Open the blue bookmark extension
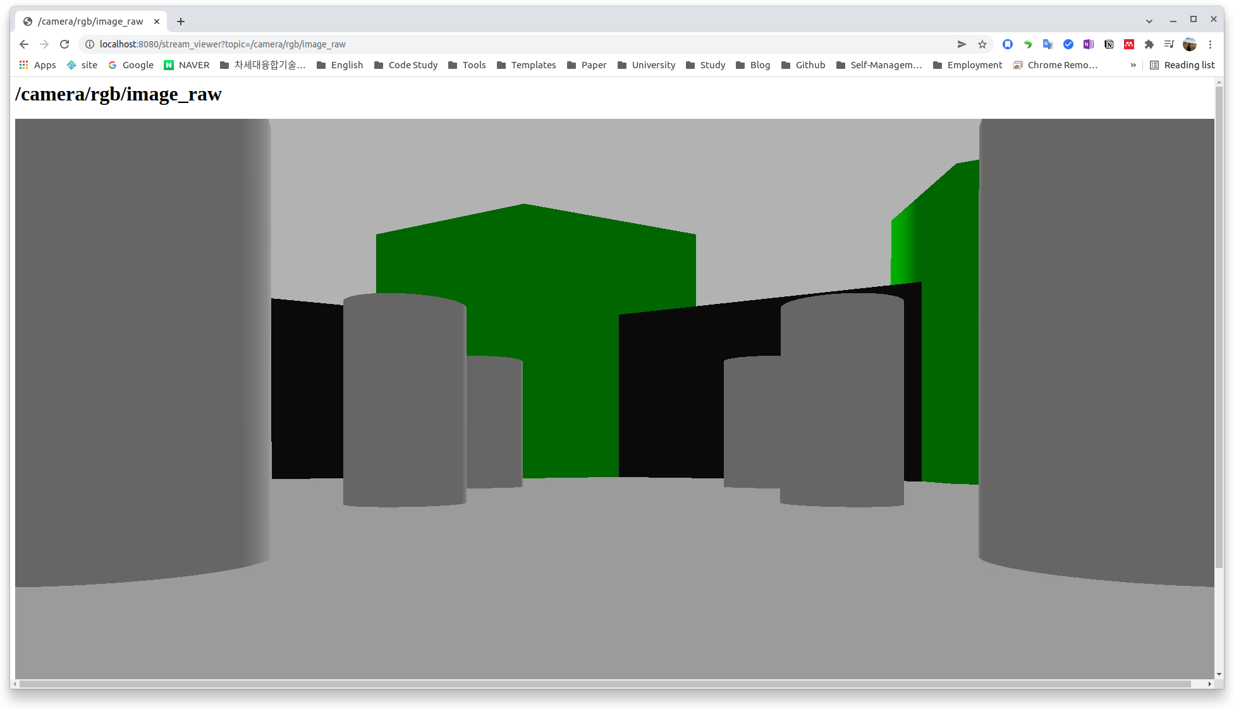This screenshot has width=1234, height=709. (x=1008, y=44)
